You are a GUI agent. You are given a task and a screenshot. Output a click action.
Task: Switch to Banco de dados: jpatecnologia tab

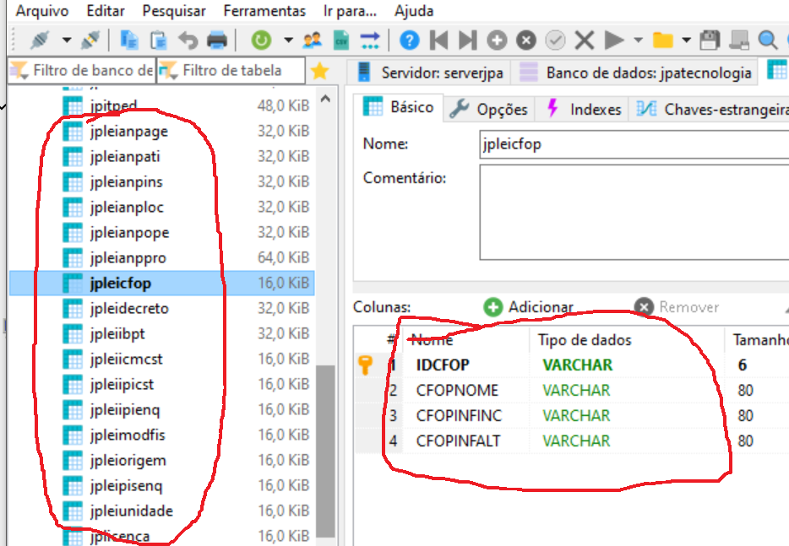[x=634, y=73]
